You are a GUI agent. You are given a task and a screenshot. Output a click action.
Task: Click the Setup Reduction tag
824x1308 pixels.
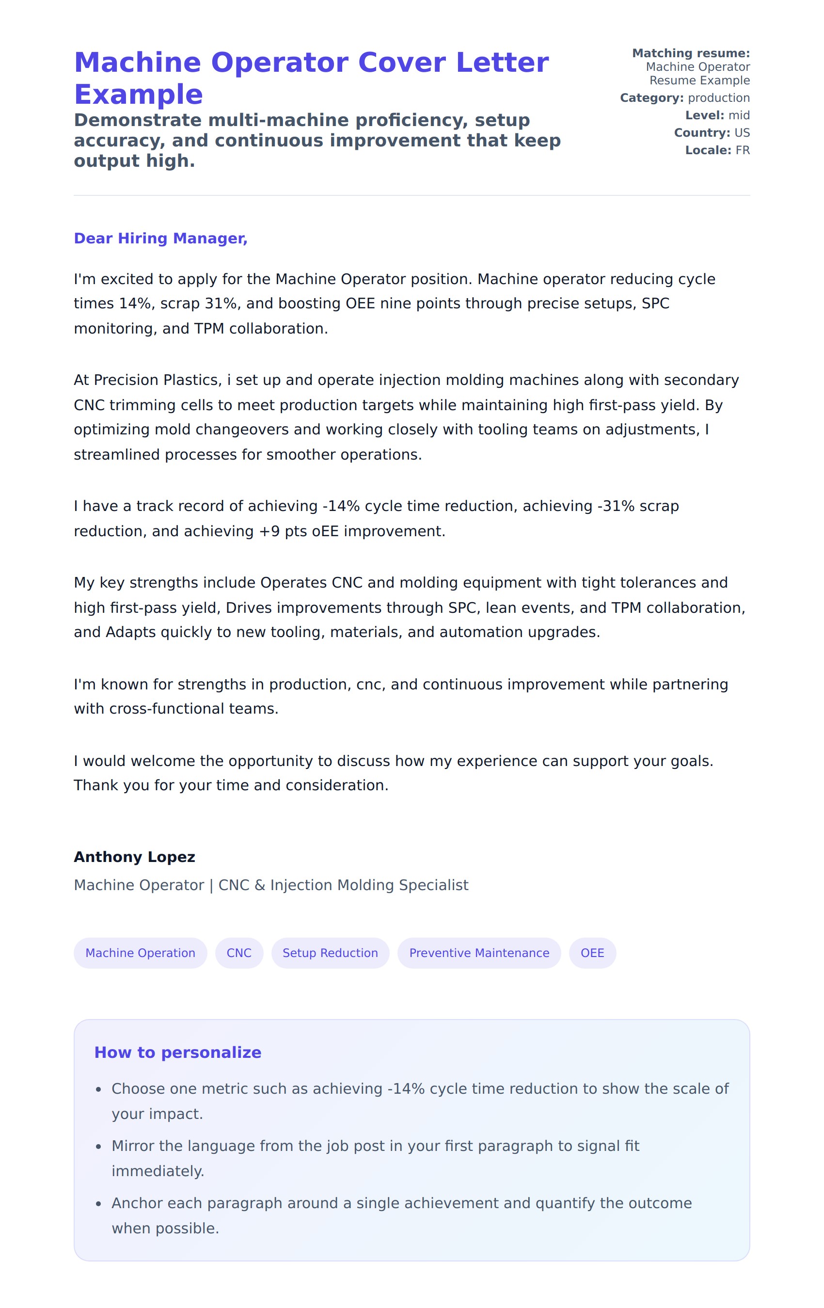click(330, 953)
